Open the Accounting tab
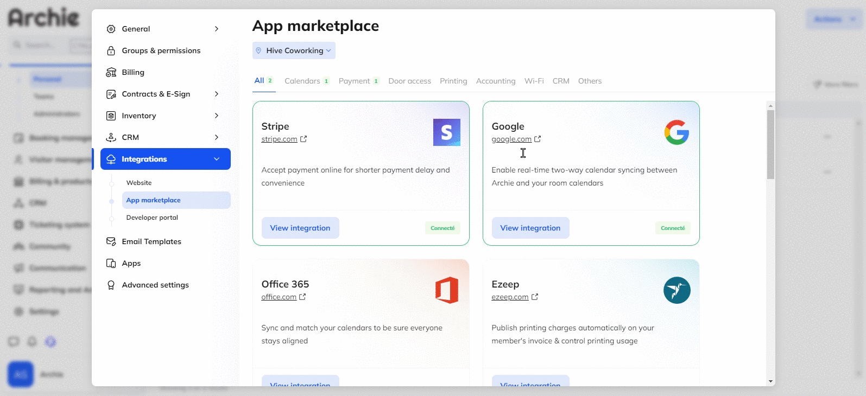 pos(496,81)
